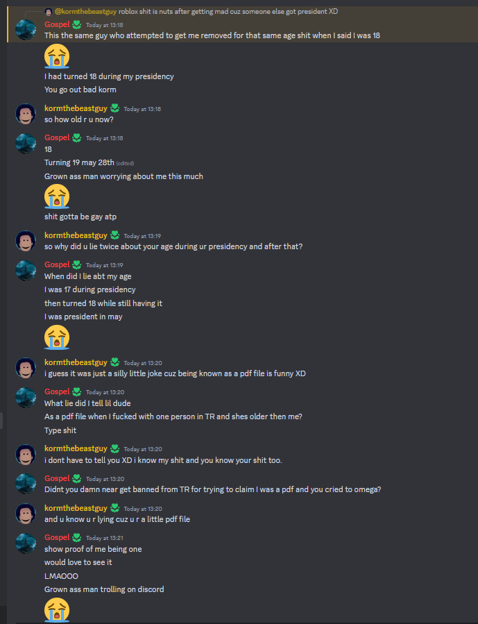Open kormthebeastguy's avatar beside "and u know u r lying"
The width and height of the screenshot is (478, 624).
coord(26,513)
